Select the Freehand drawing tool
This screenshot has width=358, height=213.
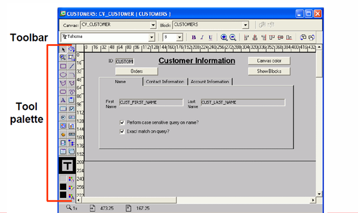pos(71,92)
